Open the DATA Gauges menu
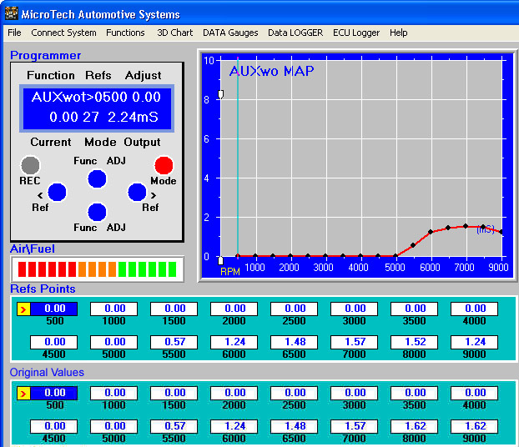This screenshot has height=447, width=519. [x=230, y=33]
